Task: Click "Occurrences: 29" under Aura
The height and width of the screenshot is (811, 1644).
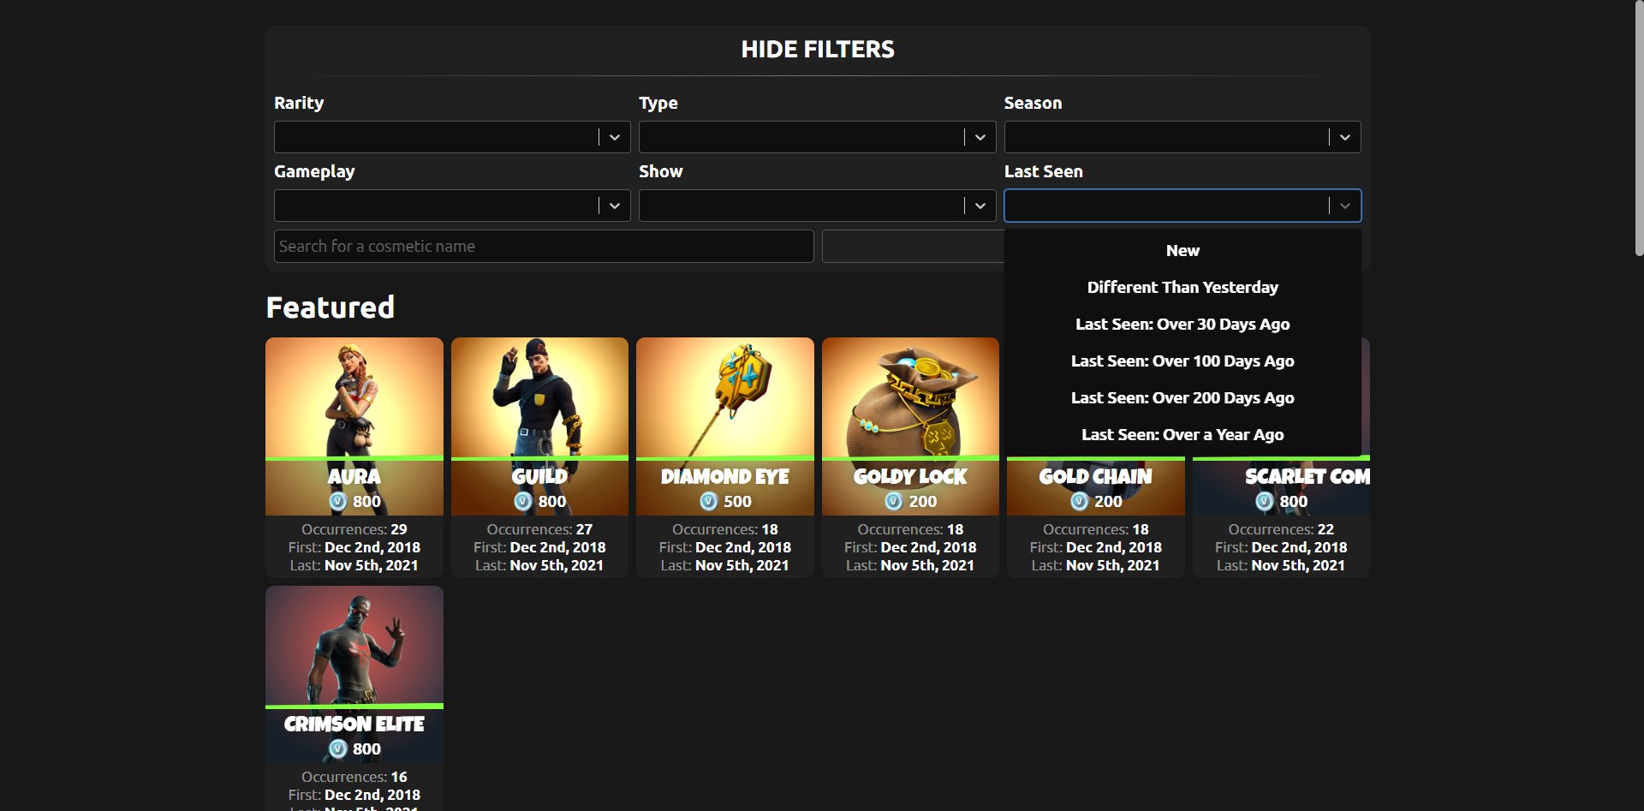Action: point(354,529)
